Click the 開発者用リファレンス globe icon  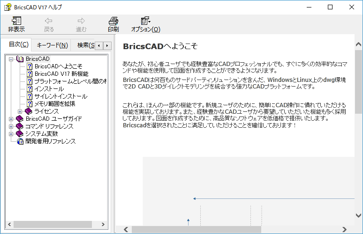click(20, 141)
